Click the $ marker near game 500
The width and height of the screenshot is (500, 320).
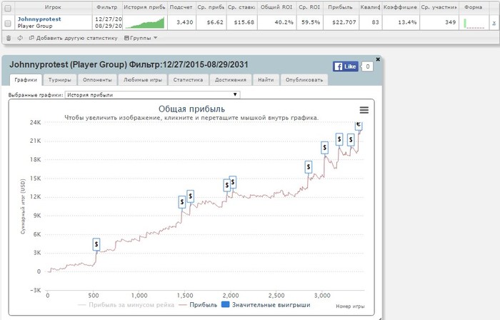point(96,244)
